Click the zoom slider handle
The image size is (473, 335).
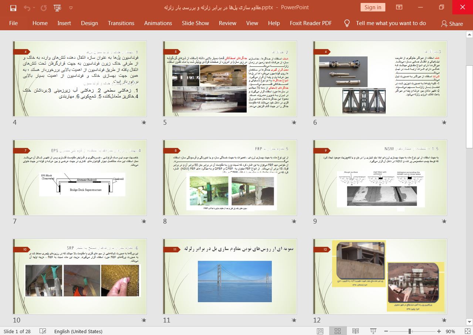409,331
